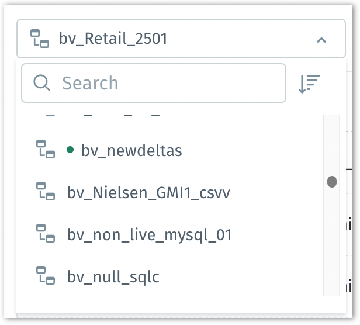The width and height of the screenshot is (360, 325).
Task: Select the bv_newdeltas entry
Action: tap(131, 151)
